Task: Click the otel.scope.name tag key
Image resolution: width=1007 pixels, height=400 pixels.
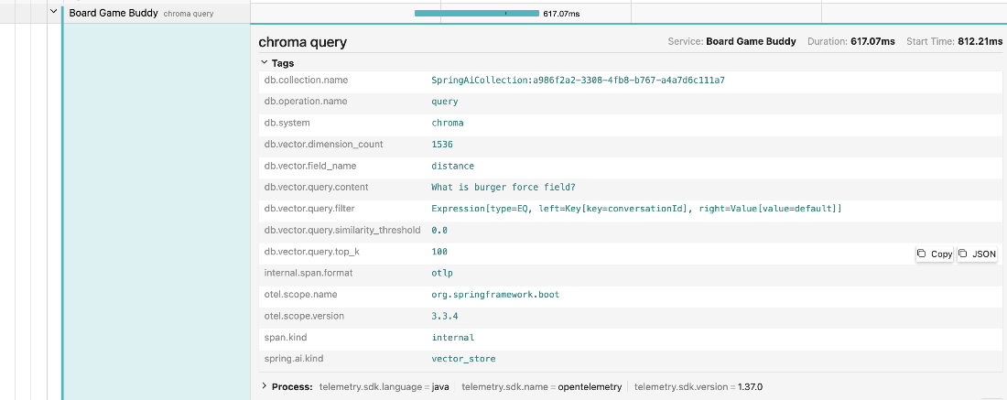Action: 300,294
